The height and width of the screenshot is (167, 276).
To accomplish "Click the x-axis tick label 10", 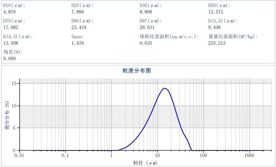I will pyautogui.click(x=157, y=156).
